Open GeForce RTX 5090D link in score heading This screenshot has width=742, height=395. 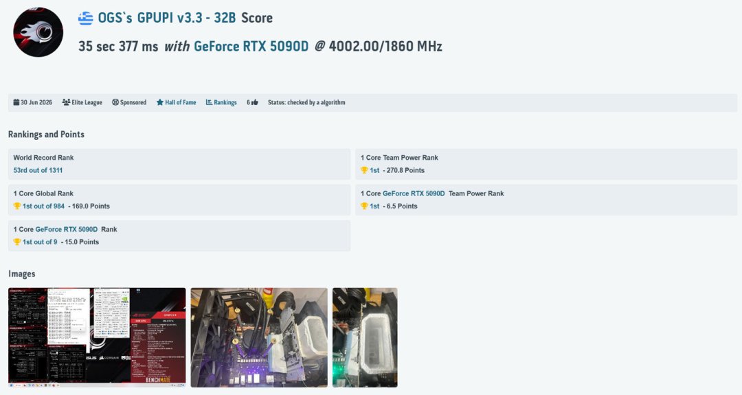(x=251, y=47)
